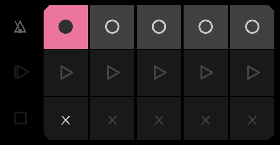Click the hollow circle in last column
The width and height of the screenshot is (280, 145).
pos(252,27)
